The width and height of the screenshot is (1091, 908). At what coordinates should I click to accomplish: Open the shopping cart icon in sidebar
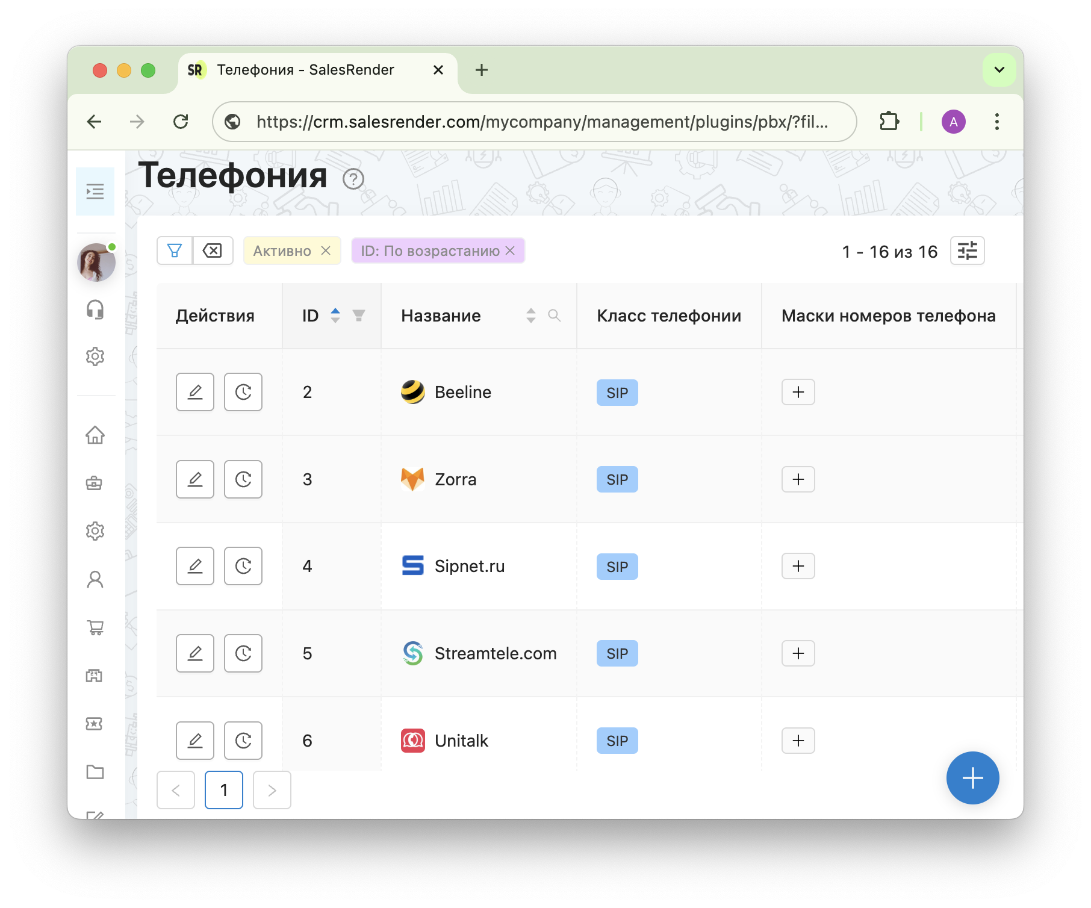coord(95,627)
